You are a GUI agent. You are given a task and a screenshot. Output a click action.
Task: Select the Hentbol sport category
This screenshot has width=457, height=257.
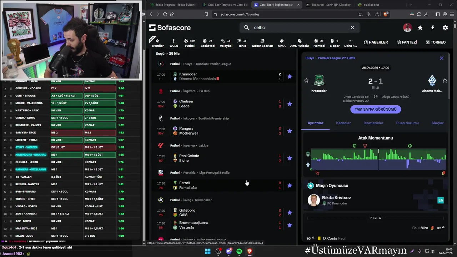(319, 42)
